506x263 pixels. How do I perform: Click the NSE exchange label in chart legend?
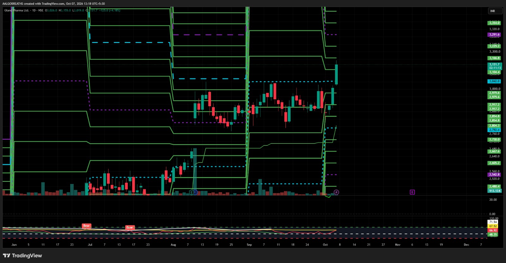(41, 10)
